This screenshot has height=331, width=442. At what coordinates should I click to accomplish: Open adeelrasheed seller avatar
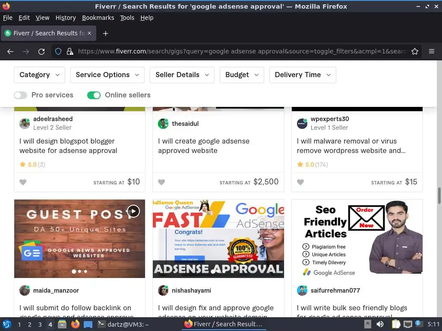[x=25, y=124]
